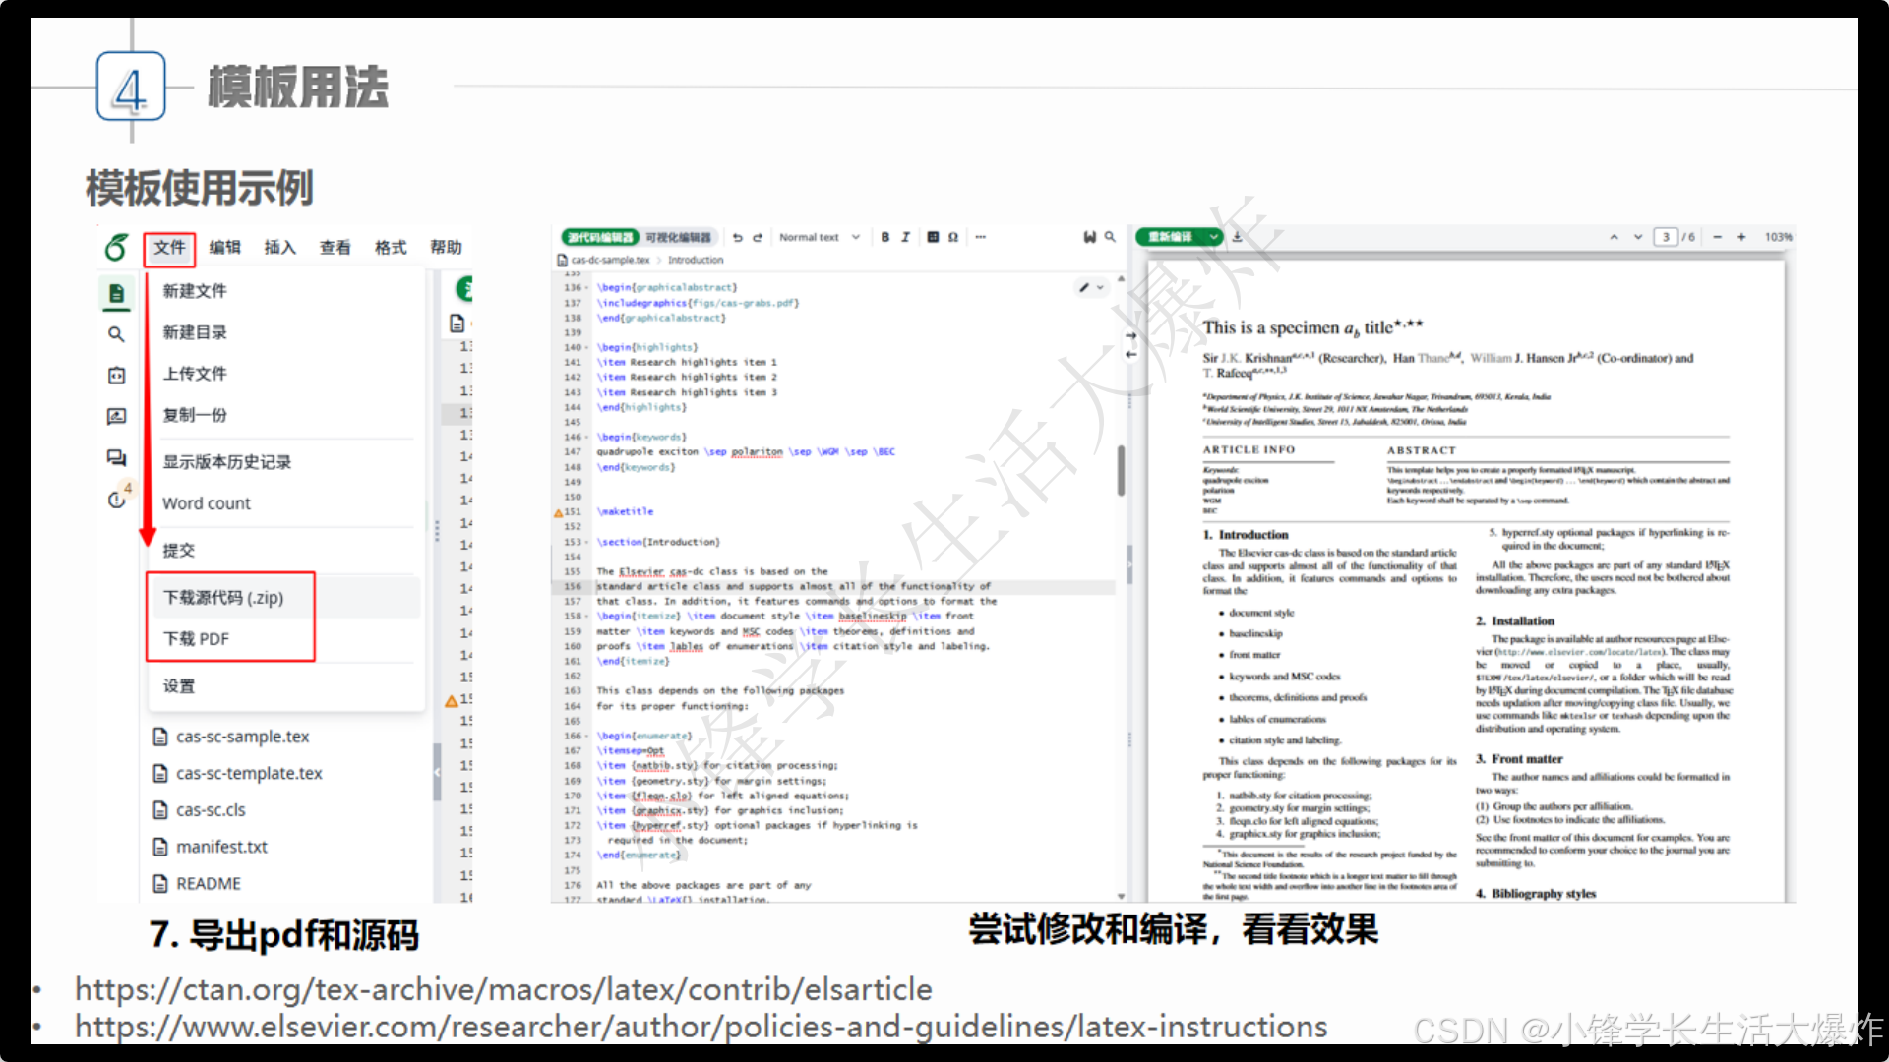Open the Normal text style dropdown

[819, 237]
